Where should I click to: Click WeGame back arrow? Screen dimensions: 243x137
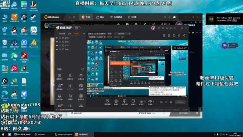click(69, 17)
